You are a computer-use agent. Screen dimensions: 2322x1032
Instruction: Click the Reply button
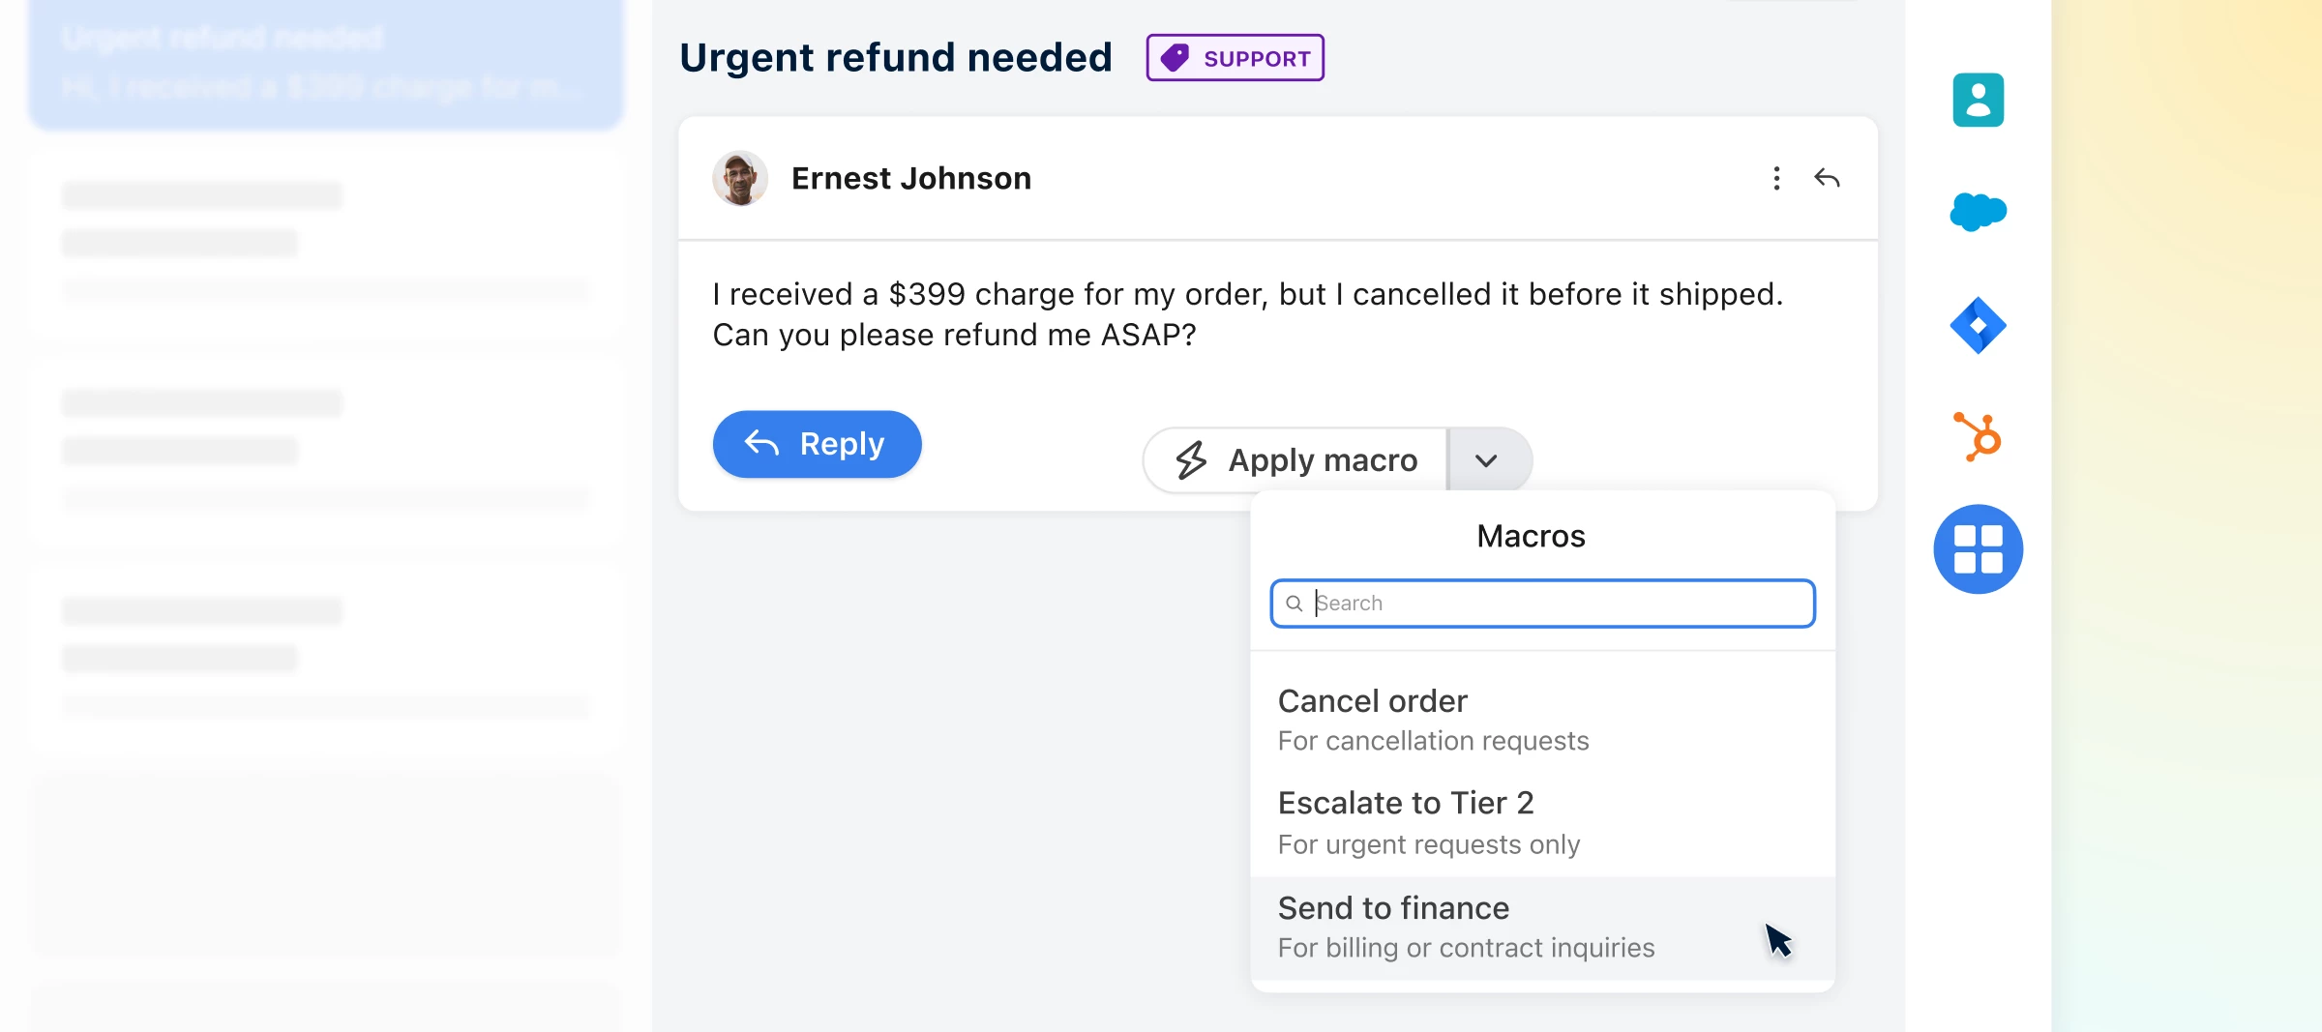pos(817,444)
